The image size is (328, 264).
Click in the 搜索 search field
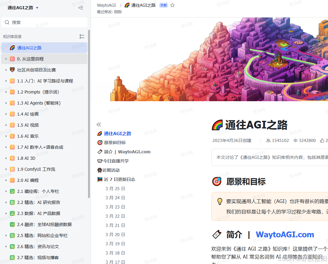[44, 22]
